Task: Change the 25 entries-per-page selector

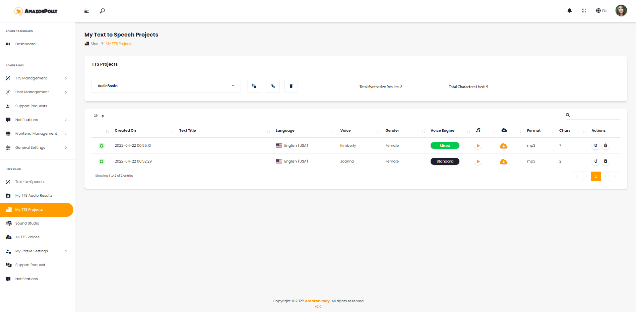Action: pos(99,116)
